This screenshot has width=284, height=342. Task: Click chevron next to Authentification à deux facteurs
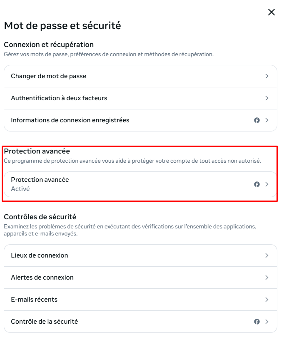pyautogui.click(x=267, y=98)
